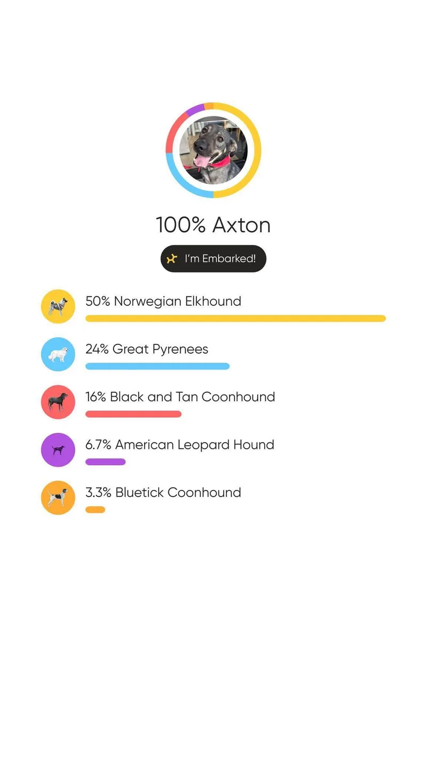This screenshot has width=427, height=759.
Task: Click the orange Bluetick Coonhound bar
Action: click(96, 510)
